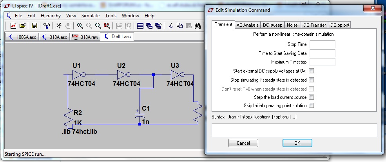
Task: Click the Maximum Timestep input field
Action: pos(322,62)
